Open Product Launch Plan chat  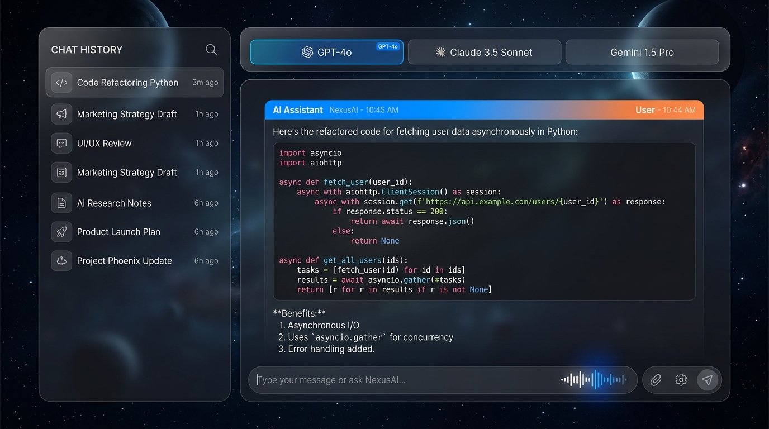coord(135,232)
